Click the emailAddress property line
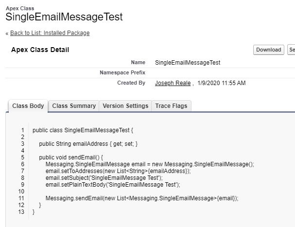 (88, 144)
